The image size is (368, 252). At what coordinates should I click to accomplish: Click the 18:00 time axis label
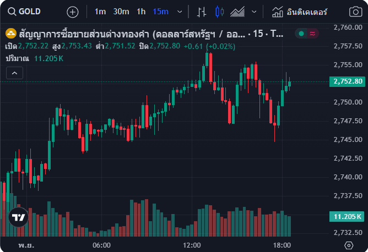pyautogui.click(x=282, y=245)
